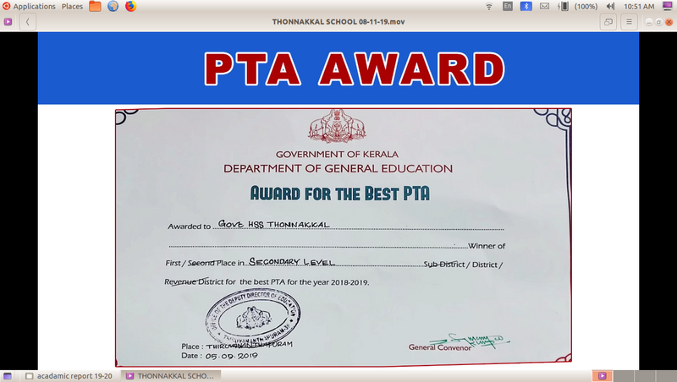Launch Firefox from the top panel
677x382 pixels.
click(x=130, y=6)
